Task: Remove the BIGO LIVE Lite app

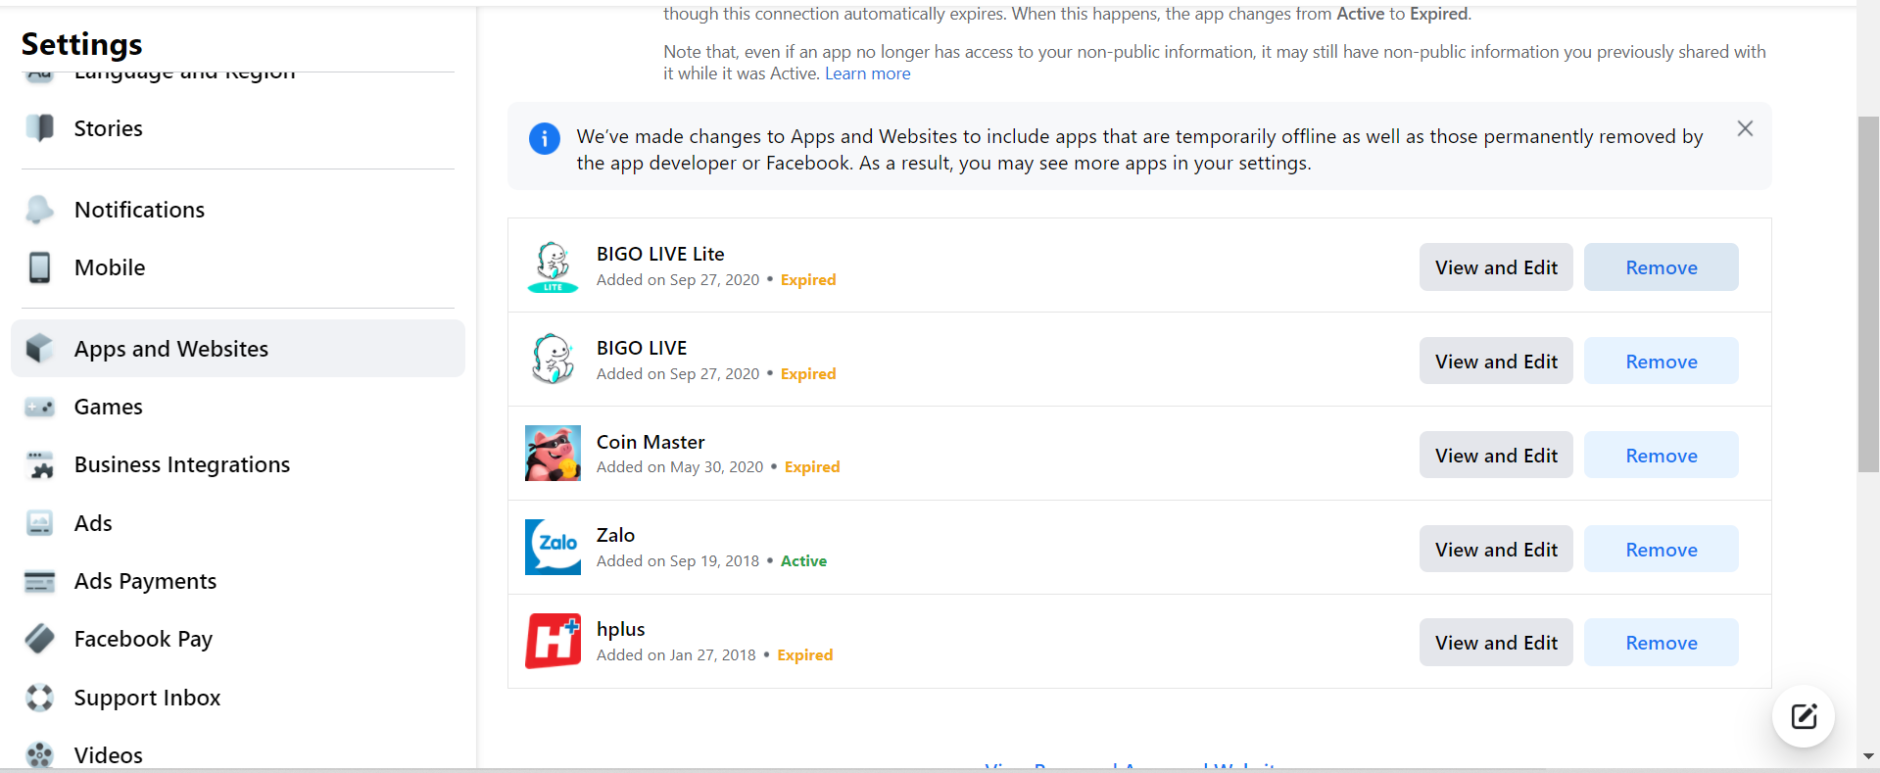Action: coord(1662,267)
